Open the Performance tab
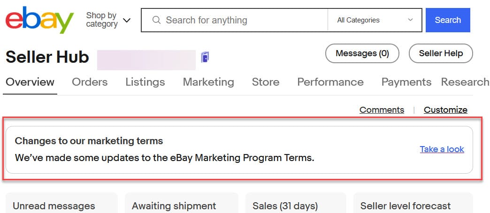The height and width of the screenshot is (213, 490). [330, 82]
